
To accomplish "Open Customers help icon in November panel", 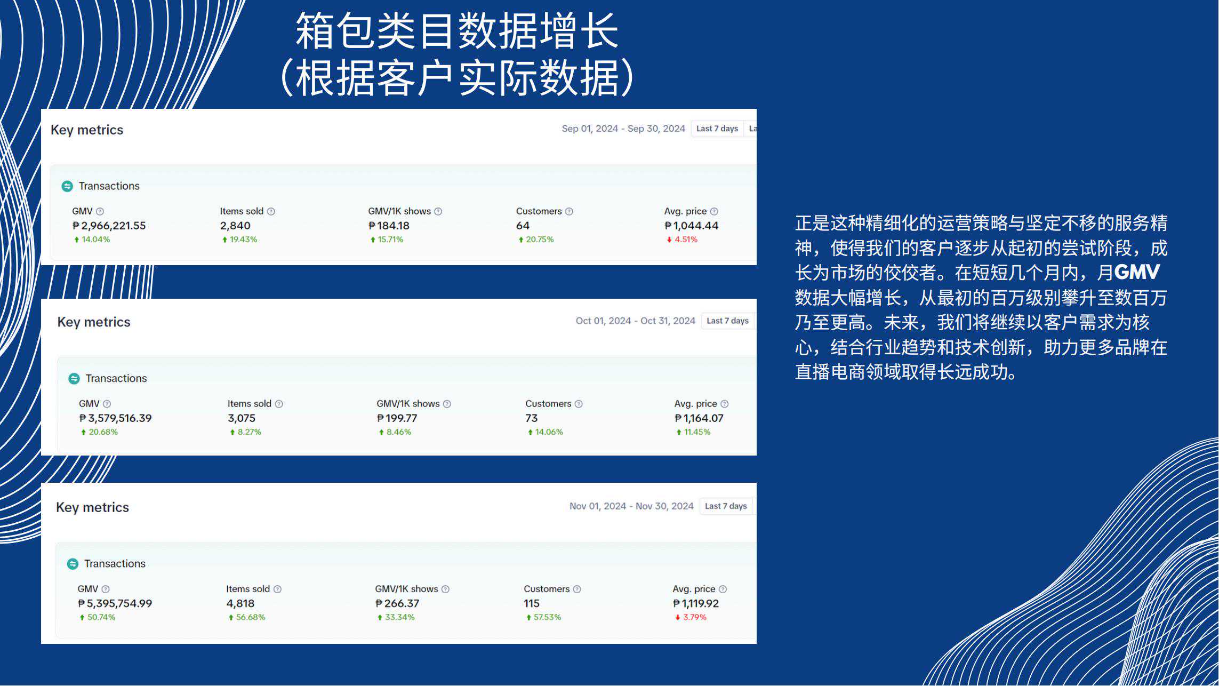I will coord(577,589).
